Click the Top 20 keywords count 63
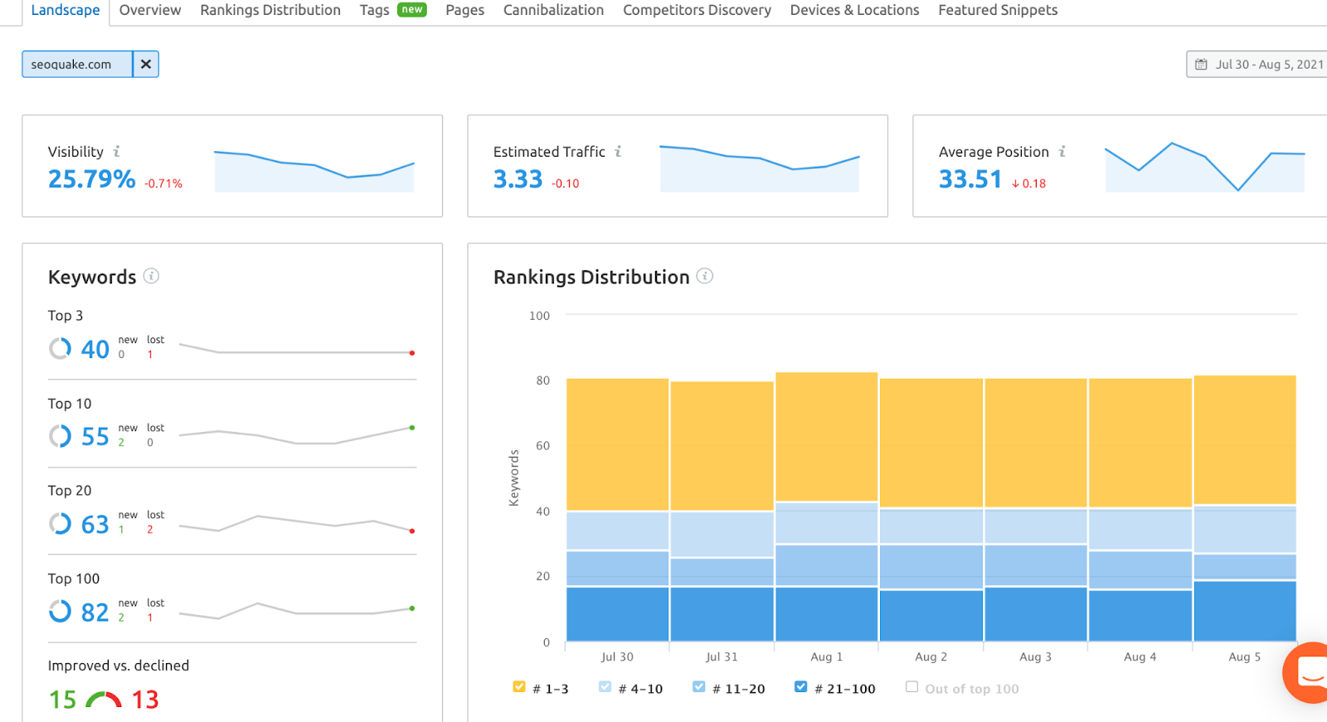 [95, 524]
